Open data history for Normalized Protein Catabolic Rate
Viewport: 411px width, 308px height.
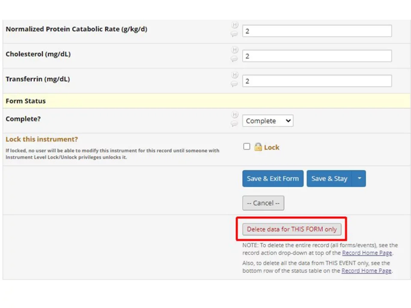[235, 25]
